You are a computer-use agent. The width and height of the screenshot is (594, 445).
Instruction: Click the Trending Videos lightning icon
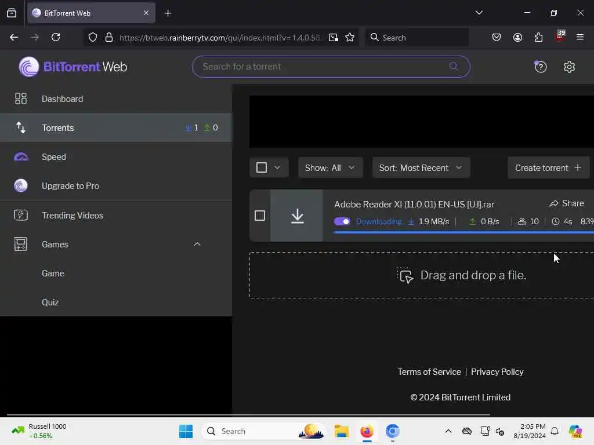[21, 215]
